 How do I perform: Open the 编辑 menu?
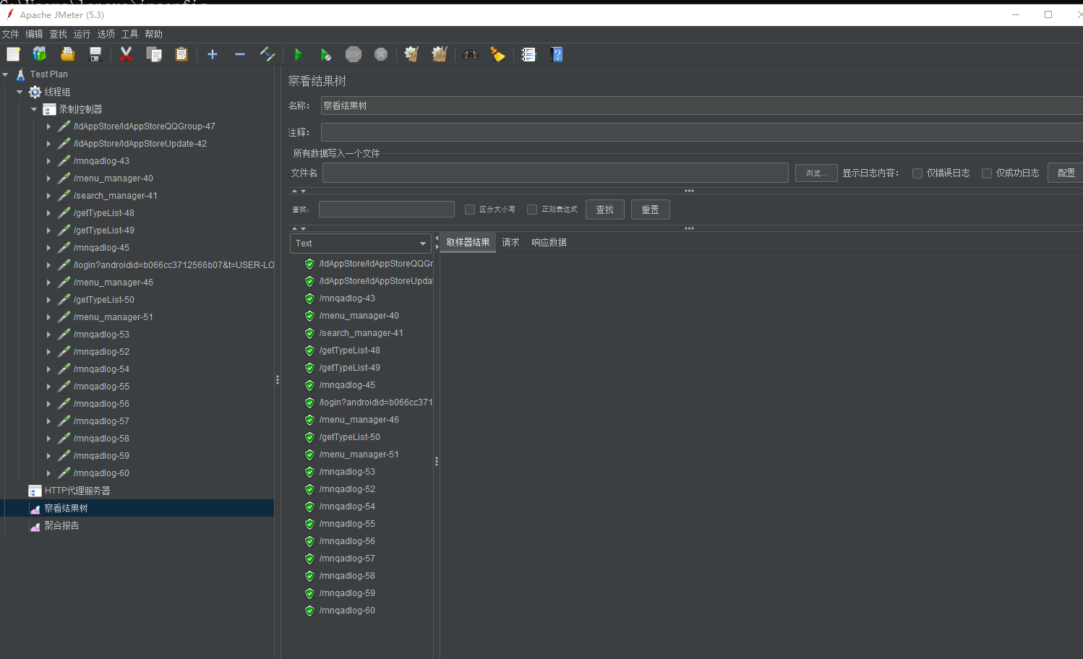(x=34, y=34)
